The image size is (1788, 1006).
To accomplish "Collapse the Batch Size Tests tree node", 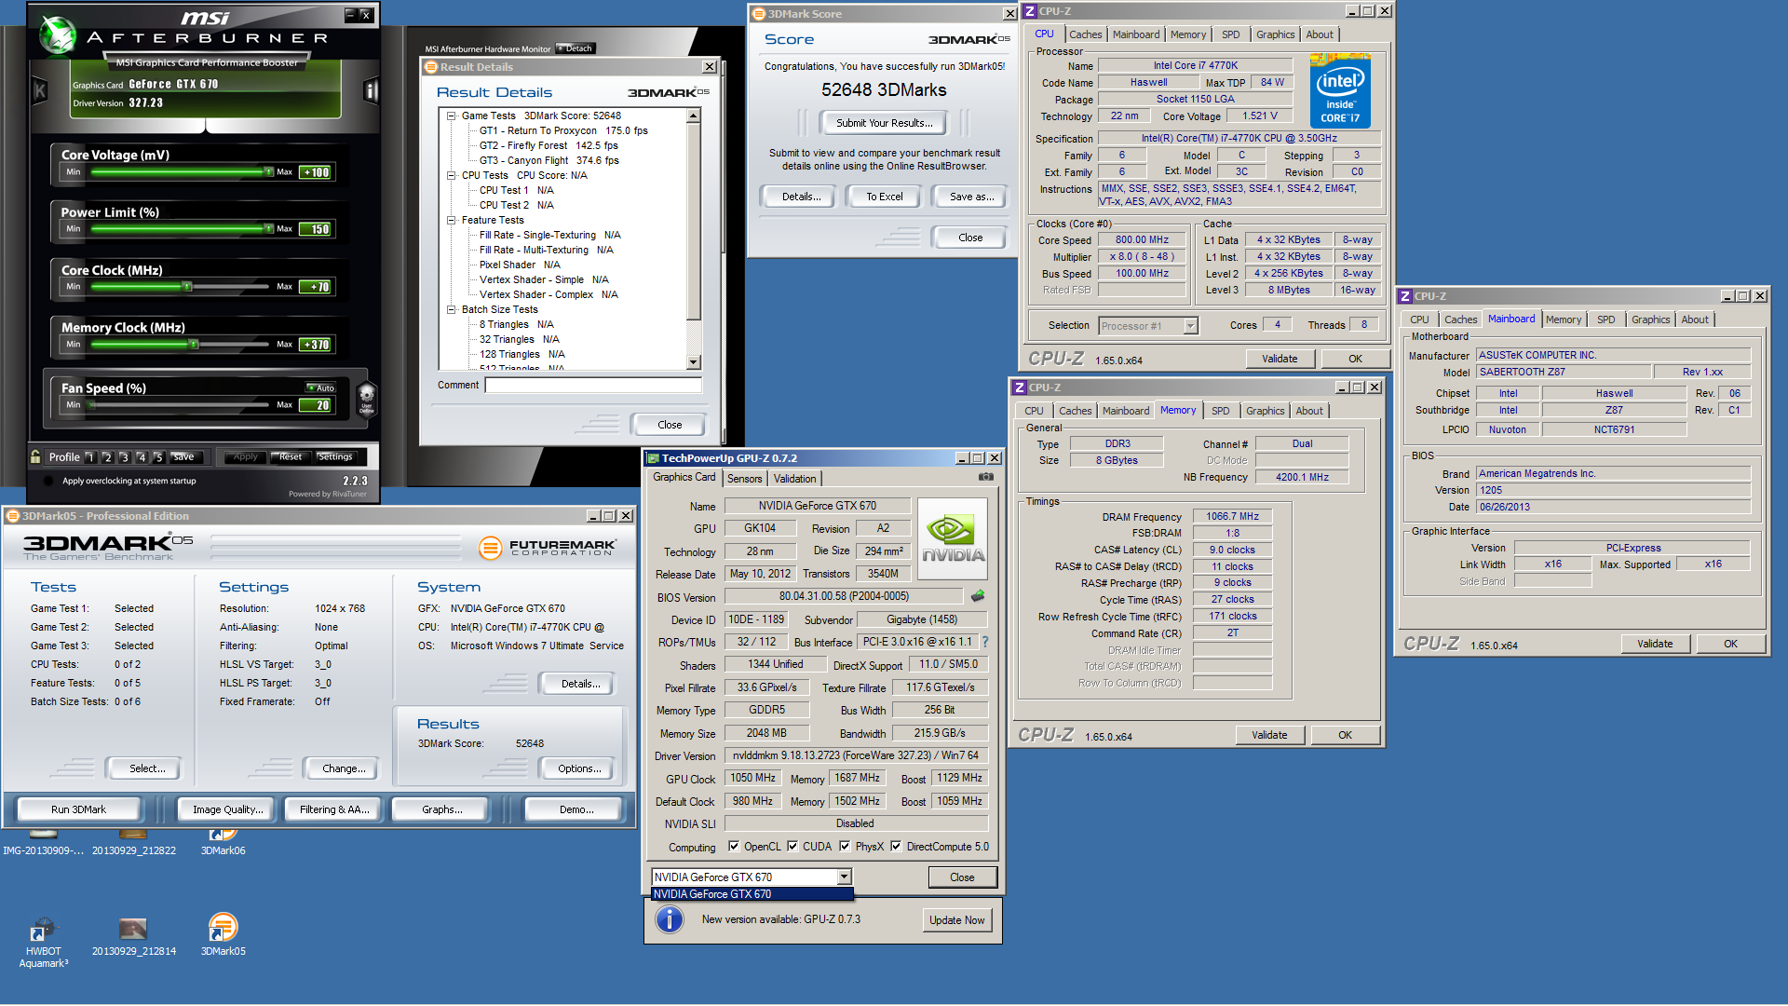I will click(x=452, y=309).
